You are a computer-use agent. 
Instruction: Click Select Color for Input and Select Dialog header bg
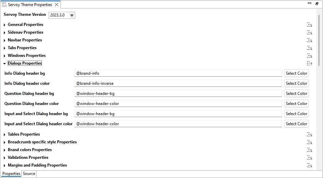[x=296, y=114]
